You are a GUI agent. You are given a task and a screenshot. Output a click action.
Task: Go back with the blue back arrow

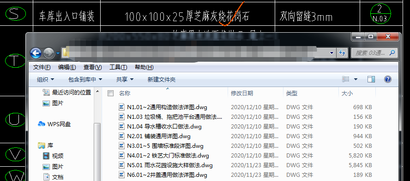(36, 53)
